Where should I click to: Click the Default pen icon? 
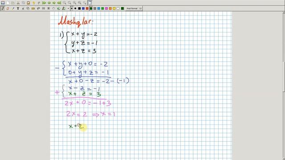(64, 8)
